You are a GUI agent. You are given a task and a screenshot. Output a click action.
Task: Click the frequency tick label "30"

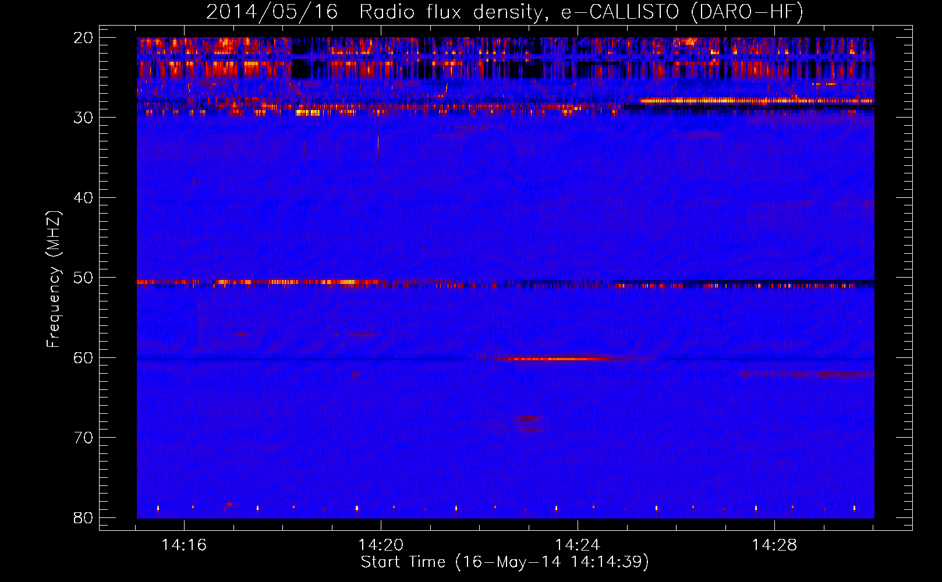(x=83, y=118)
